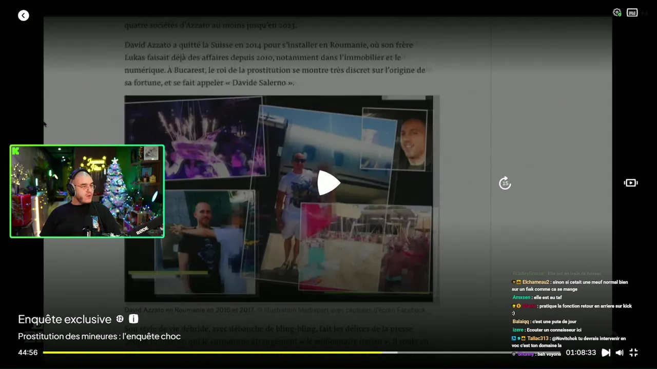Click the age rating 12 badge
This screenshot has width=657, height=369.
point(120,319)
